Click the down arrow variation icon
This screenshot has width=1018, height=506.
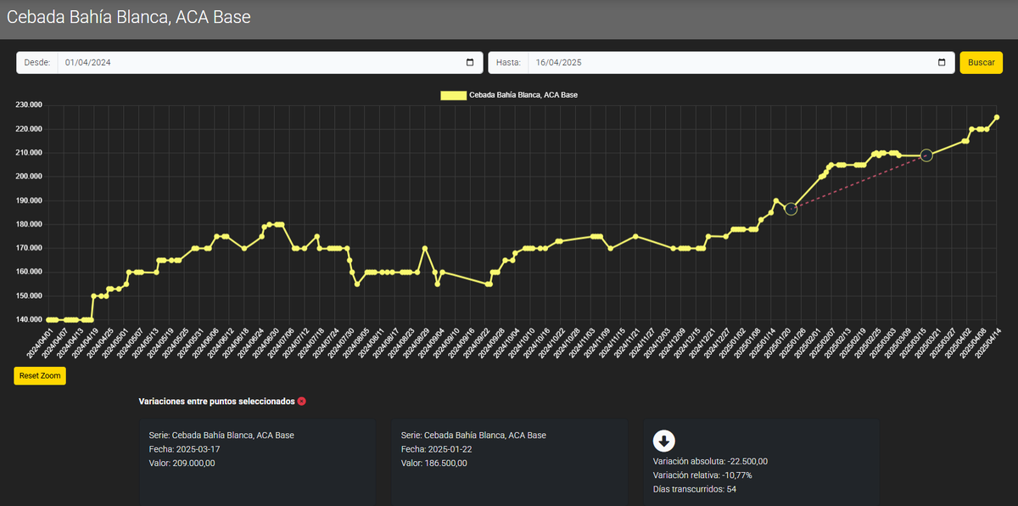664,441
